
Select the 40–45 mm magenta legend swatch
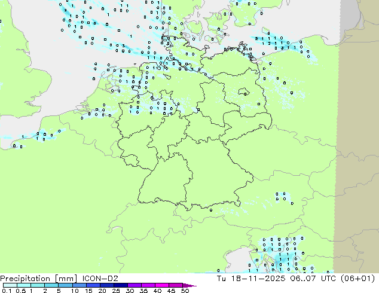point(162,285)
